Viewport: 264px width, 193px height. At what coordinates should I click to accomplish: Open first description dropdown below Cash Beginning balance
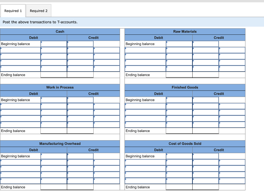click(20, 50)
